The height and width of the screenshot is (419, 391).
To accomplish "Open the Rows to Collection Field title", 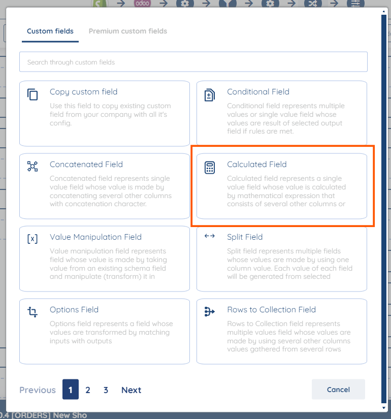I will point(272,310).
